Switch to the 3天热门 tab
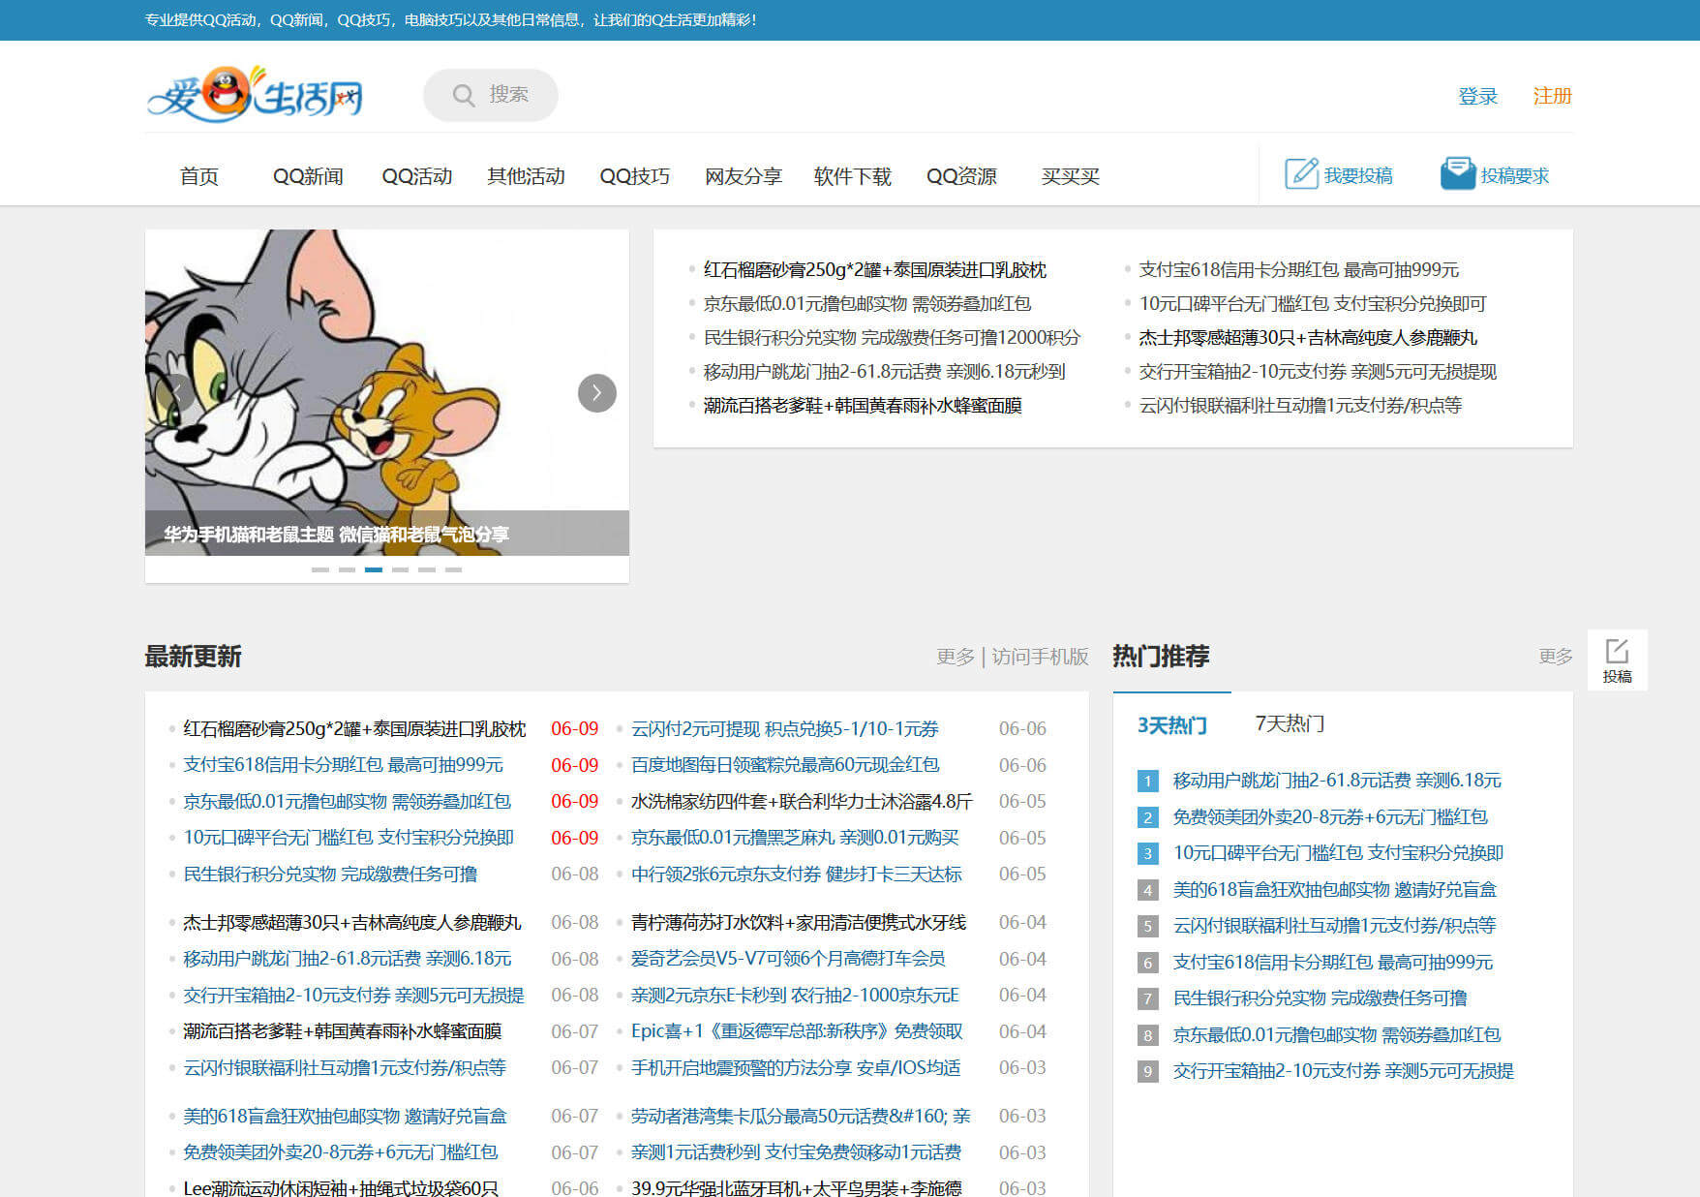This screenshot has height=1197, width=1700. tap(1170, 723)
